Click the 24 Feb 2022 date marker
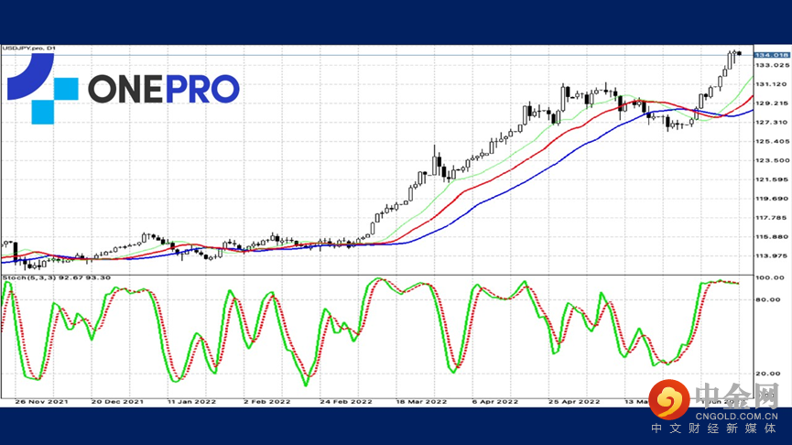 346,402
